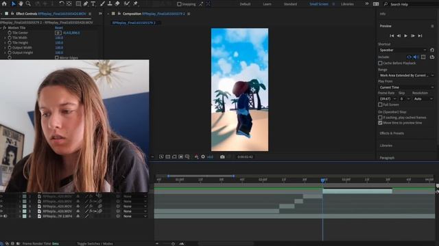This screenshot has width=439, height=246.
Task: Switch to the Libraries workspace
Action: coord(347,4)
